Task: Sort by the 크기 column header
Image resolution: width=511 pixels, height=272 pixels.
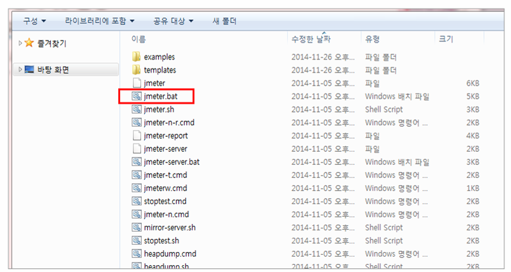Action: tap(446, 39)
